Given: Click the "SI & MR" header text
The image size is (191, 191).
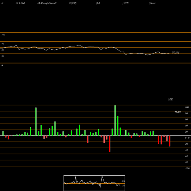Looking at the screenshot, I should (20, 3).
